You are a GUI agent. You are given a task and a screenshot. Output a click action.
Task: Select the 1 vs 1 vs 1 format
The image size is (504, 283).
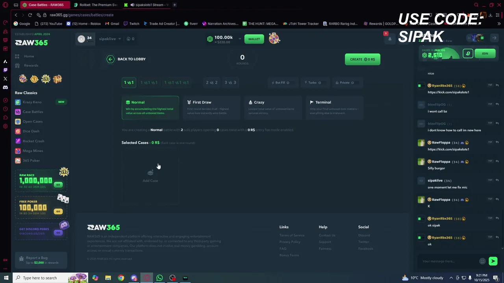[149, 83]
